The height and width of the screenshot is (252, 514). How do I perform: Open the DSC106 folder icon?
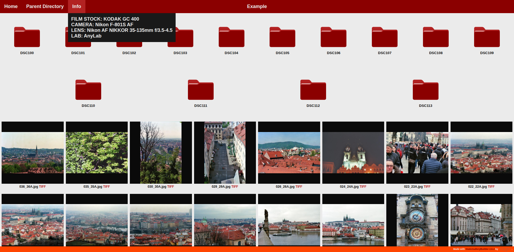point(333,37)
